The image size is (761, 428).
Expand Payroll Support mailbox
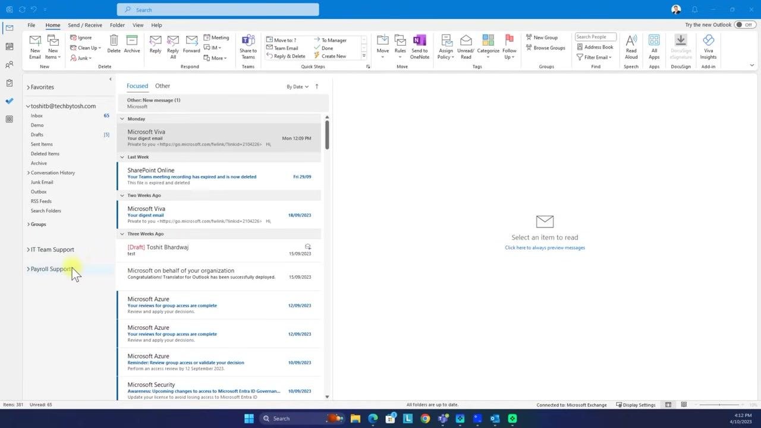(x=28, y=269)
